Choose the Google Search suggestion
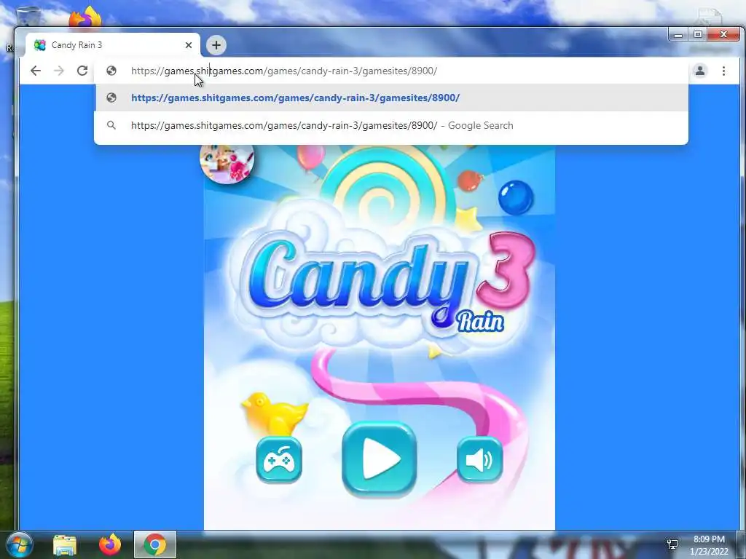 click(391, 125)
